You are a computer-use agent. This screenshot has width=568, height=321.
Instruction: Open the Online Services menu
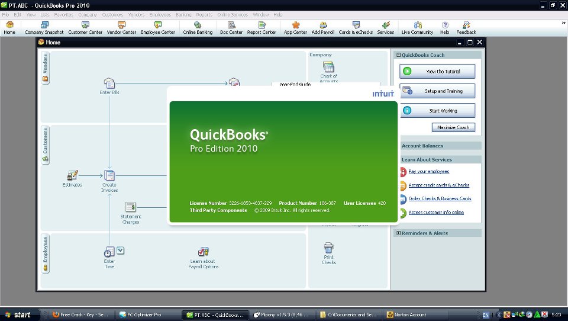click(233, 15)
